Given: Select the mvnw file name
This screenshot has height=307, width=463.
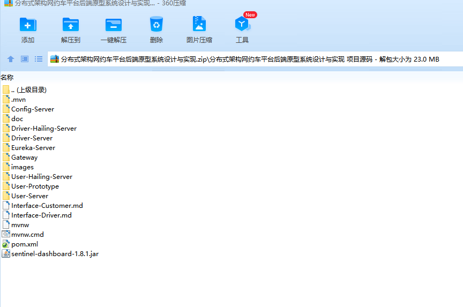Looking at the screenshot, I should (20, 225).
